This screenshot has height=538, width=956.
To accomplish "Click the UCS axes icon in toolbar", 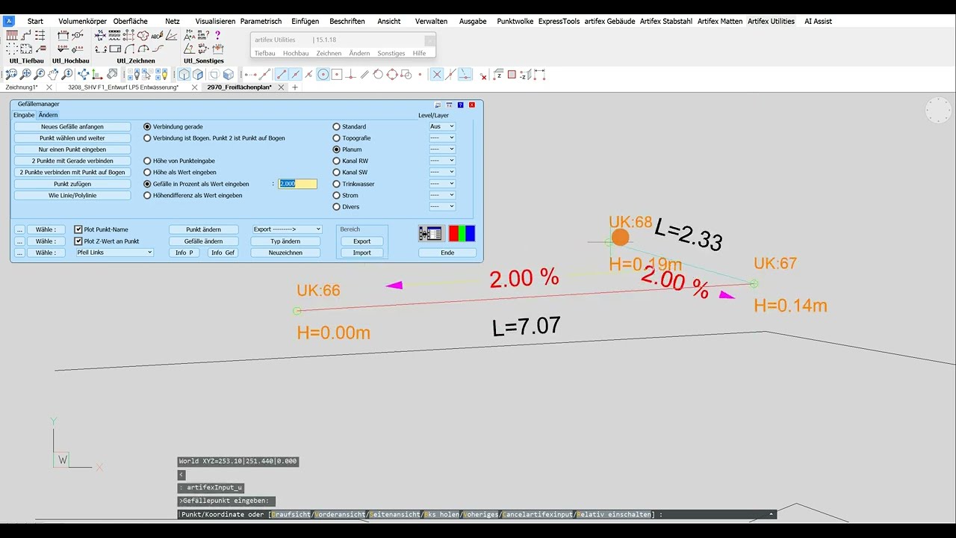I will (x=97, y=75).
